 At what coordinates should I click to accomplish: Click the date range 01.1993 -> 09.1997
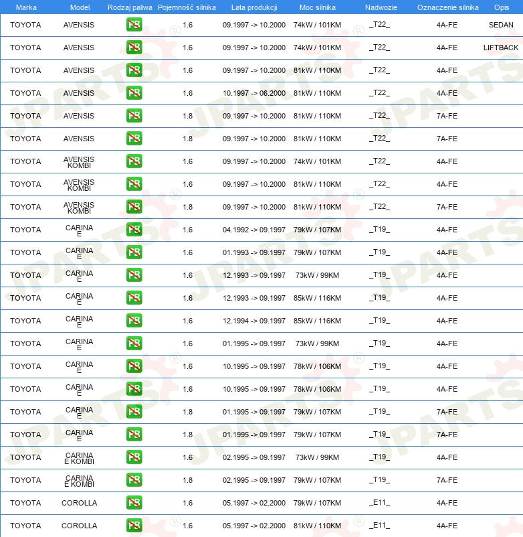pyautogui.click(x=253, y=252)
